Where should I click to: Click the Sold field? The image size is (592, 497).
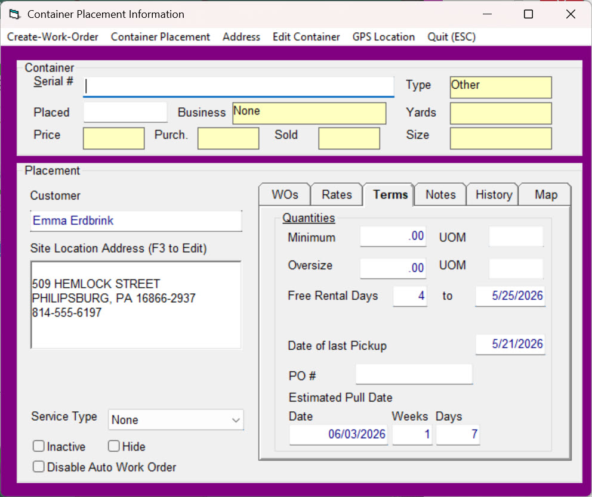pos(349,138)
